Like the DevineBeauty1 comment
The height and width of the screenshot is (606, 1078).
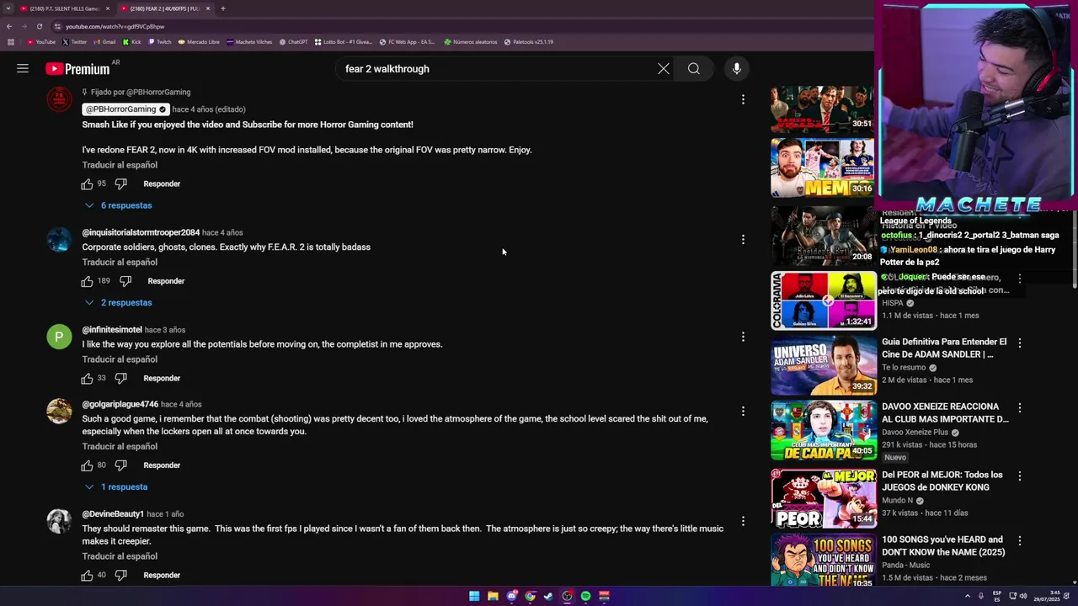pos(87,575)
